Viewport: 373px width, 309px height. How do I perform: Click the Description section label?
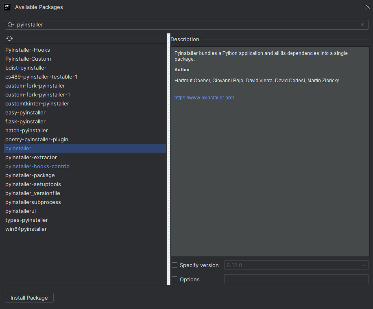pyautogui.click(x=185, y=39)
